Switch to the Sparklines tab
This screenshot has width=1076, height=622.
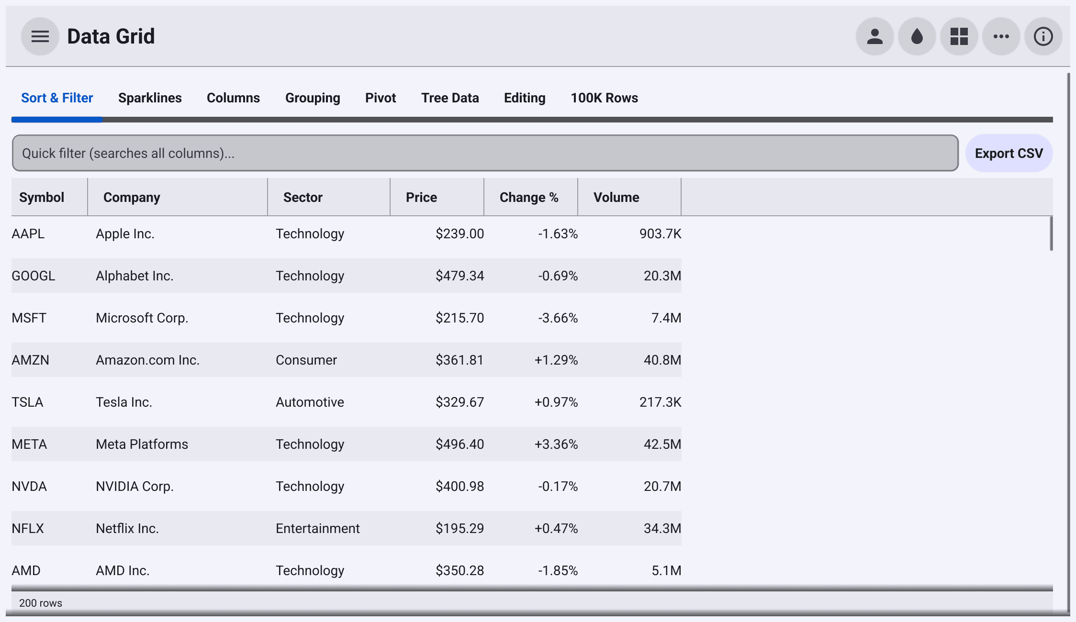tap(150, 98)
